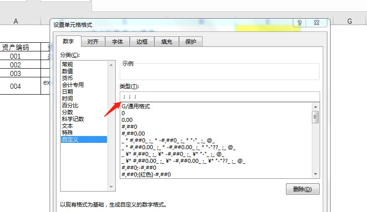Select G/通用格式 in type list

pos(216,106)
